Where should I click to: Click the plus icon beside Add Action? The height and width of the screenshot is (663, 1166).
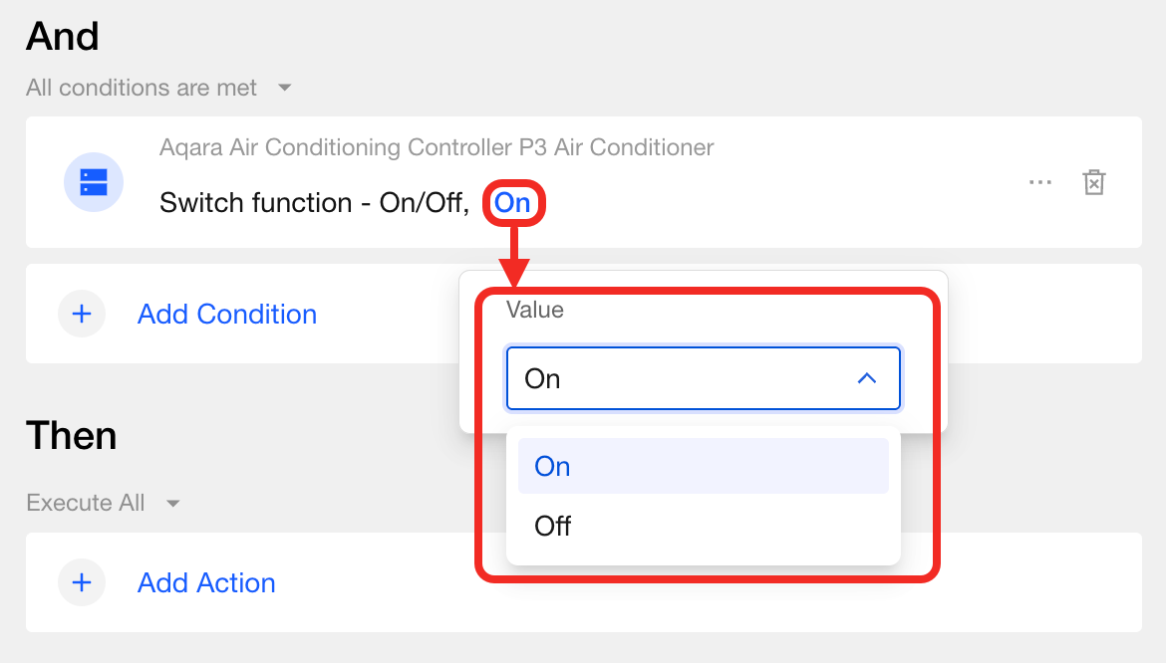[82, 583]
